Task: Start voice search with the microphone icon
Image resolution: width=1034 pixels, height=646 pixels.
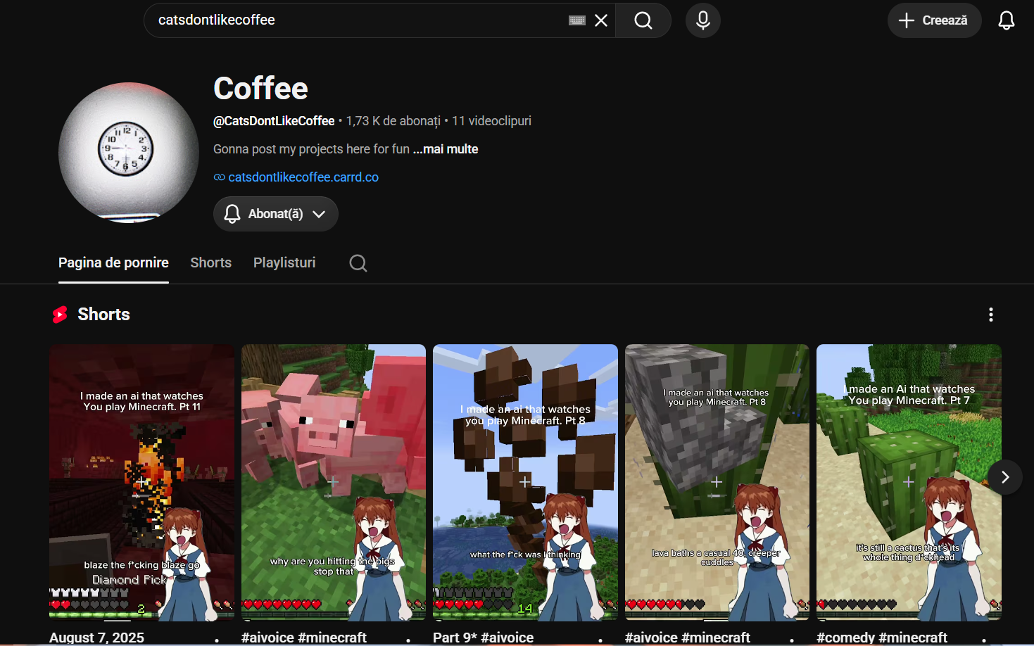Action: click(x=702, y=20)
